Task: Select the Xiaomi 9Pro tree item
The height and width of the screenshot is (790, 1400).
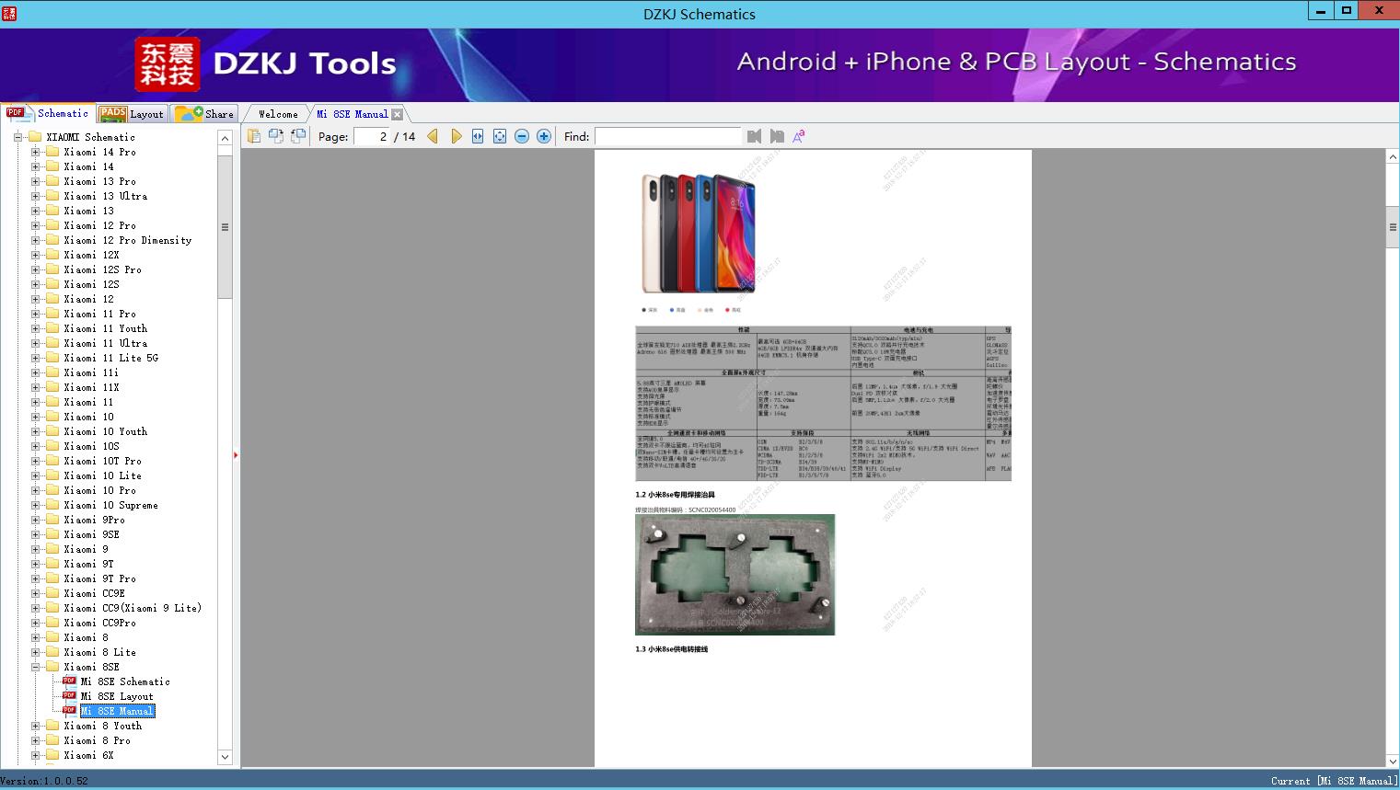Action: tap(95, 520)
